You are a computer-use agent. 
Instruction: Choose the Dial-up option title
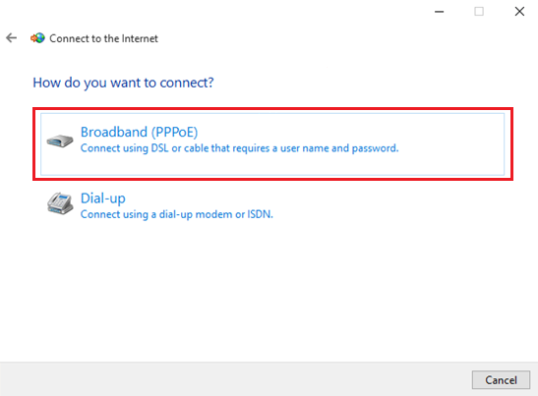(103, 198)
